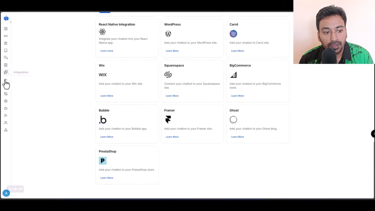Image resolution: width=375 pixels, height=211 pixels.
Task: Select the dashboard grid icon at sidebar top
Action: click(6, 28)
